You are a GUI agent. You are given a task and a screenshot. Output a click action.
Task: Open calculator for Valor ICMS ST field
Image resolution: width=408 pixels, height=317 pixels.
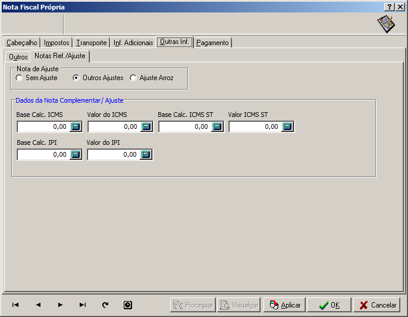[x=287, y=126]
